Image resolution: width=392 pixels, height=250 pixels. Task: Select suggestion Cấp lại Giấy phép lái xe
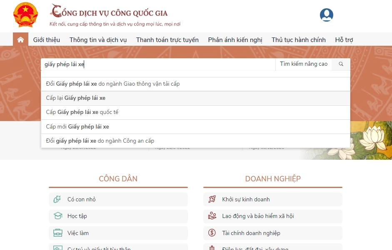point(195,98)
